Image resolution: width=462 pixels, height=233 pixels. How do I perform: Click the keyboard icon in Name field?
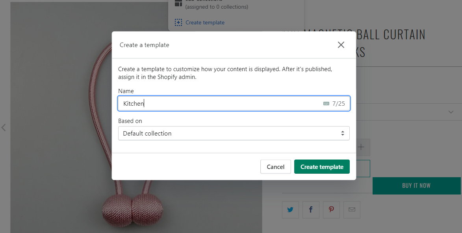(326, 103)
